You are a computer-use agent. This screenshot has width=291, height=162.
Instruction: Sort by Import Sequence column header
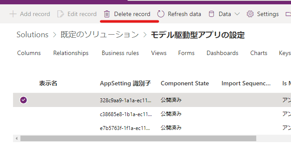pos(246,83)
